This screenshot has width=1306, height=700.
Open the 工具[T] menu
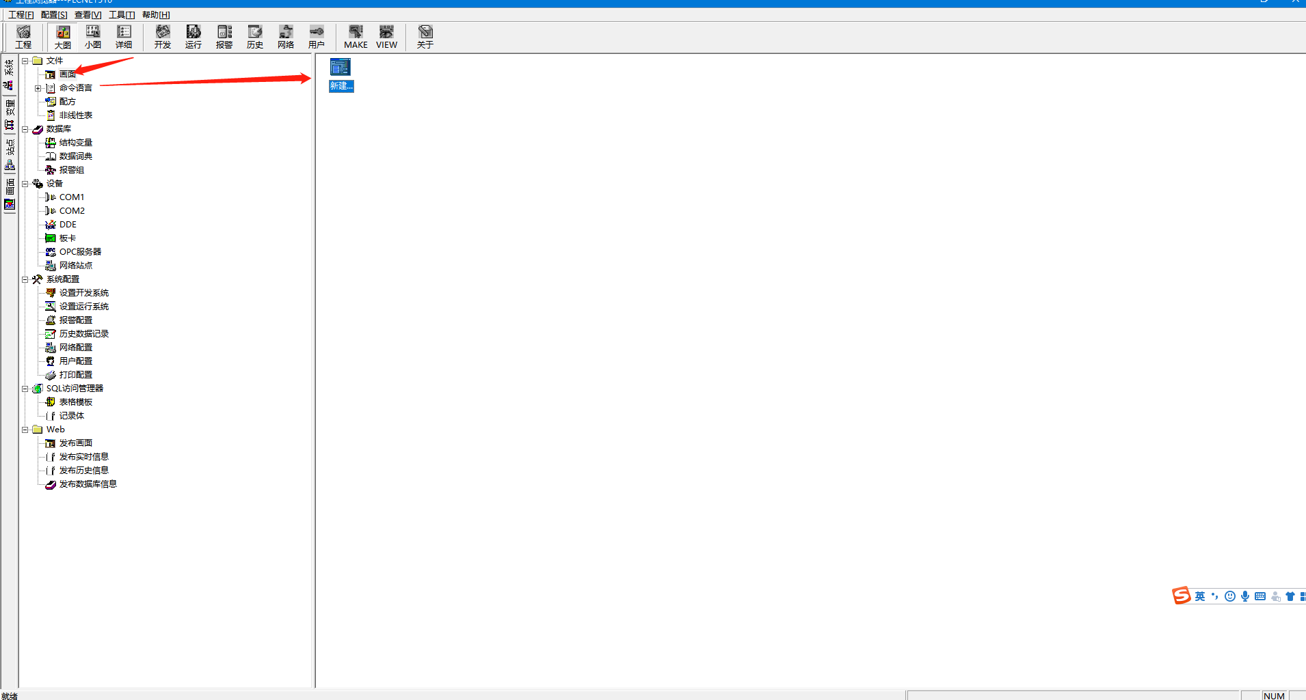click(x=122, y=14)
